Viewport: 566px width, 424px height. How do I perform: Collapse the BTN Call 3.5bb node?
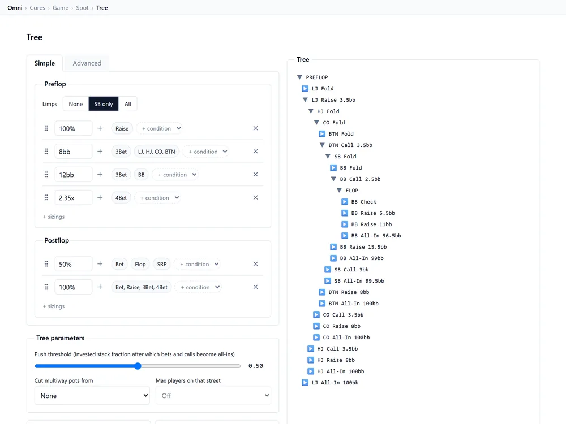pyautogui.click(x=322, y=145)
